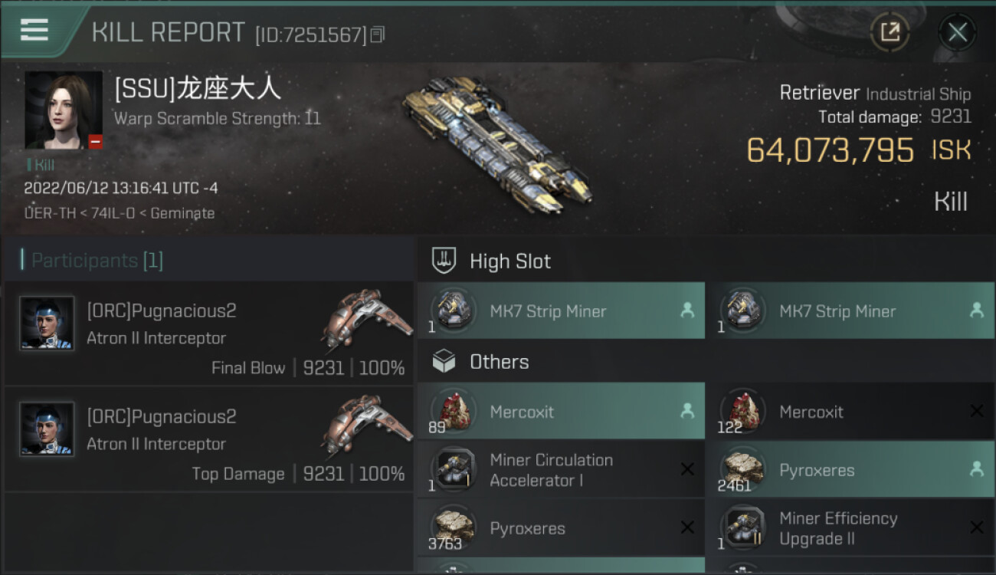Select the Participants tab header

click(x=92, y=261)
